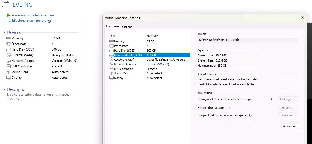Select Sound Card row in settings list

pos(149,73)
